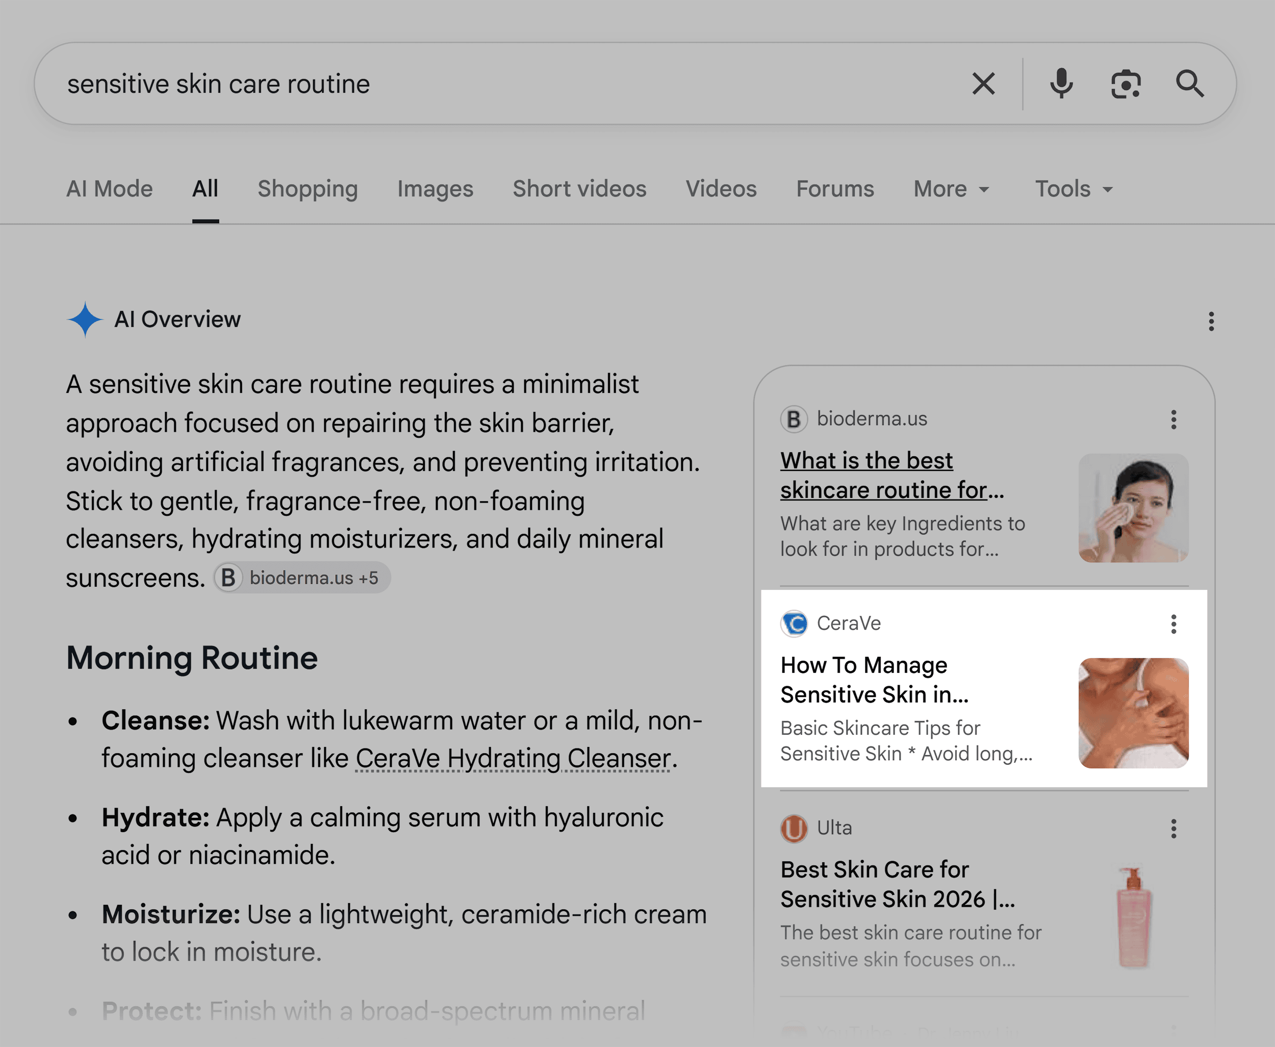Click 'Hydrate:' bullet label
The width and height of the screenshot is (1275, 1047).
pyautogui.click(x=156, y=817)
